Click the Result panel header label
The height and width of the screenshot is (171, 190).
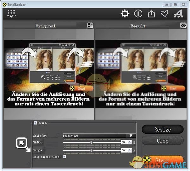tap(138, 26)
